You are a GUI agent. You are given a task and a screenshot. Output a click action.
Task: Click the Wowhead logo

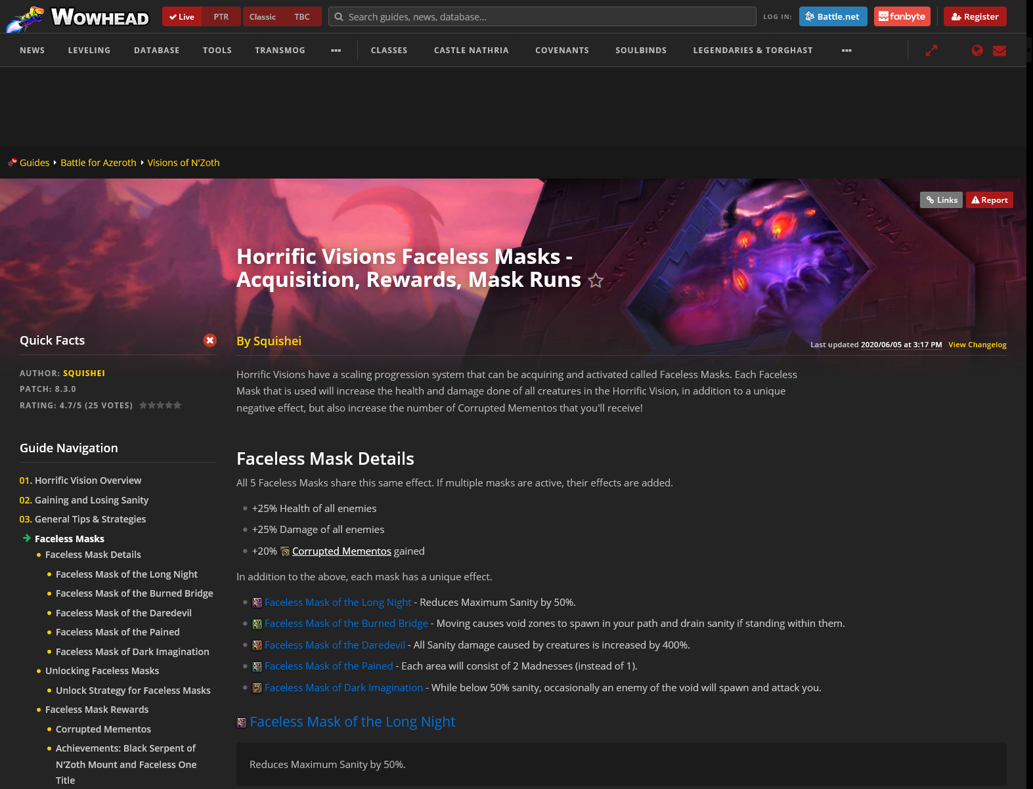click(x=77, y=18)
